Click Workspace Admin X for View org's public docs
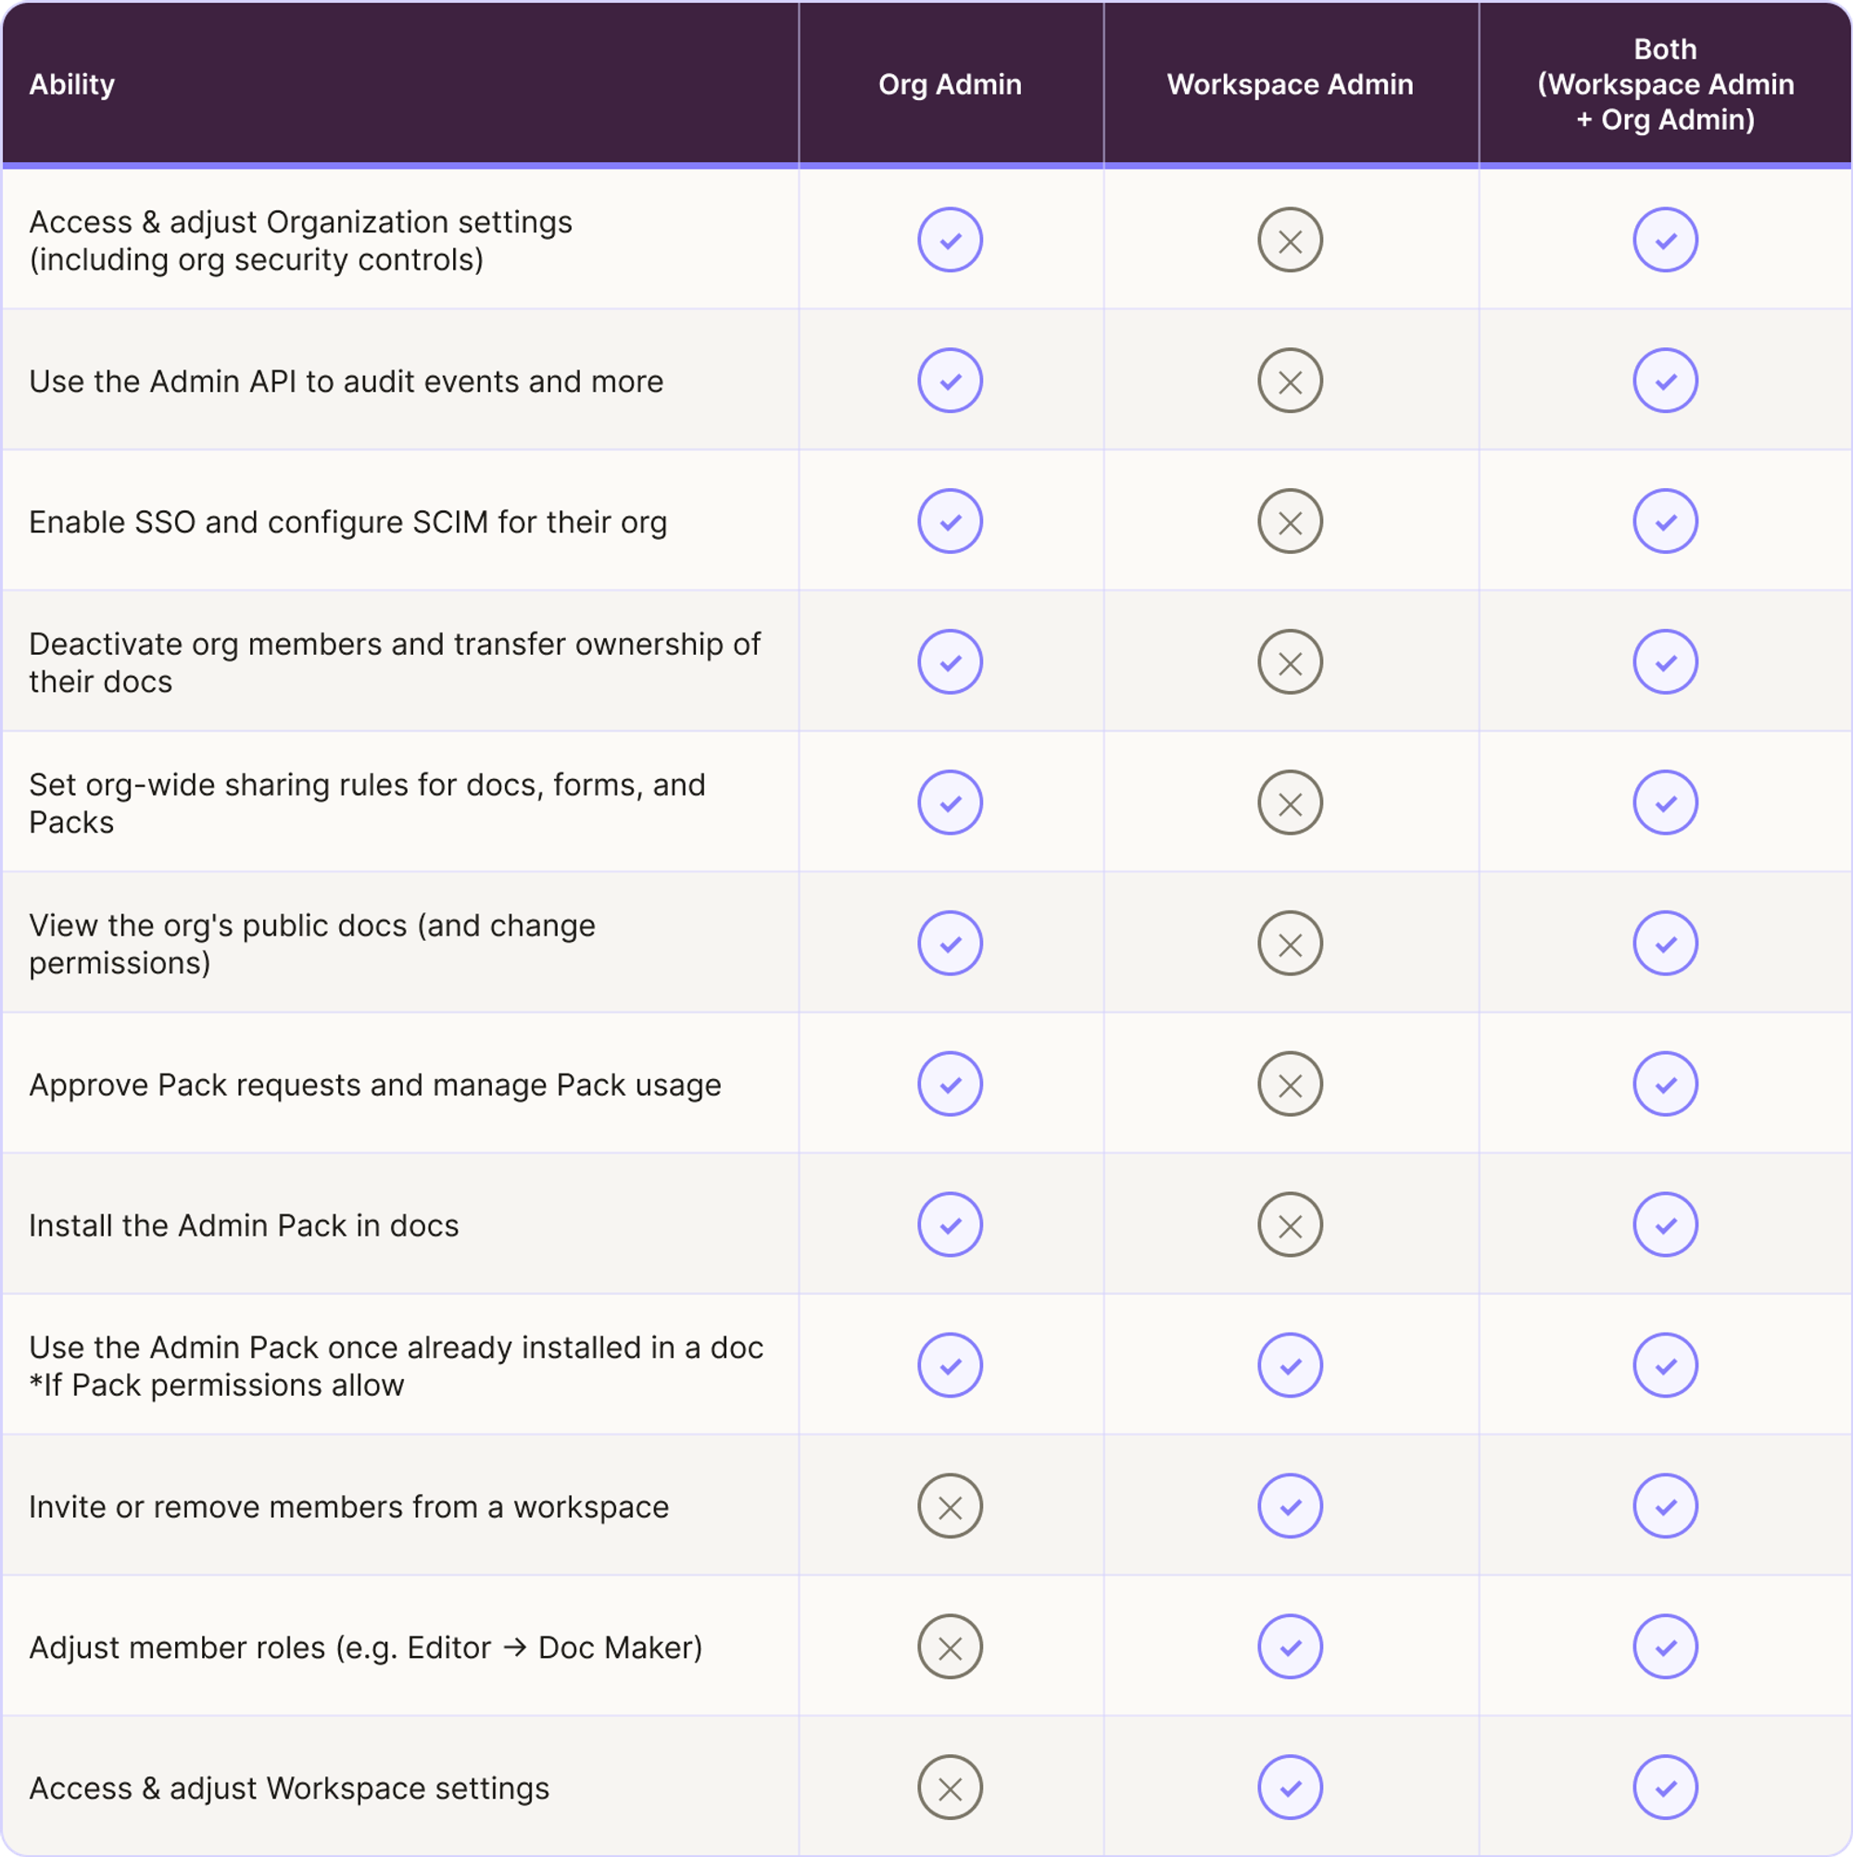This screenshot has height=1857, width=1853. 1290,943
